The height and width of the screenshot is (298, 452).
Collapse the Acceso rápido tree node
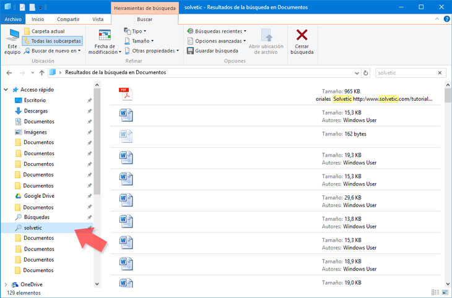(x=6, y=90)
